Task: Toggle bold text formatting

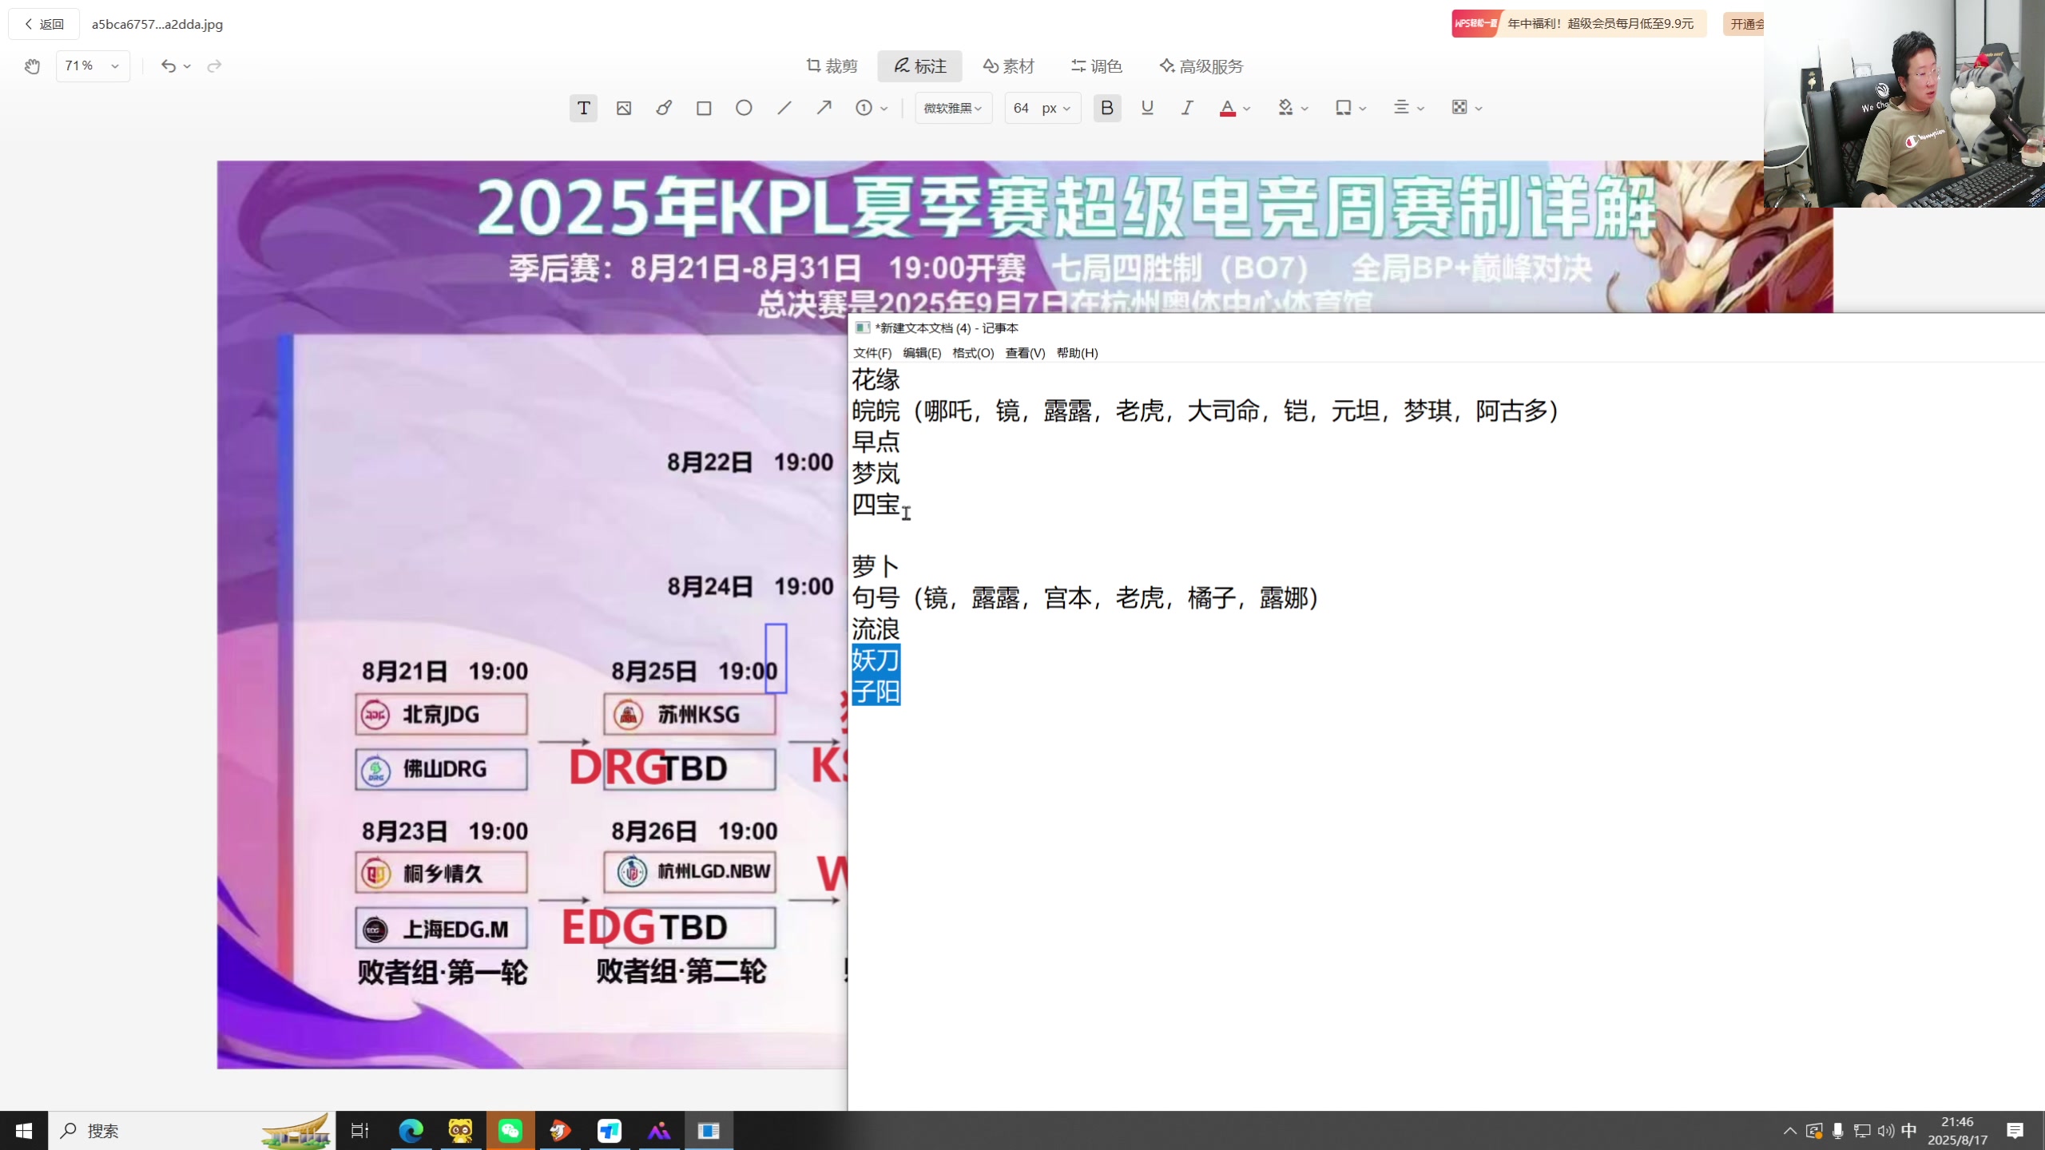Action: (x=1107, y=108)
